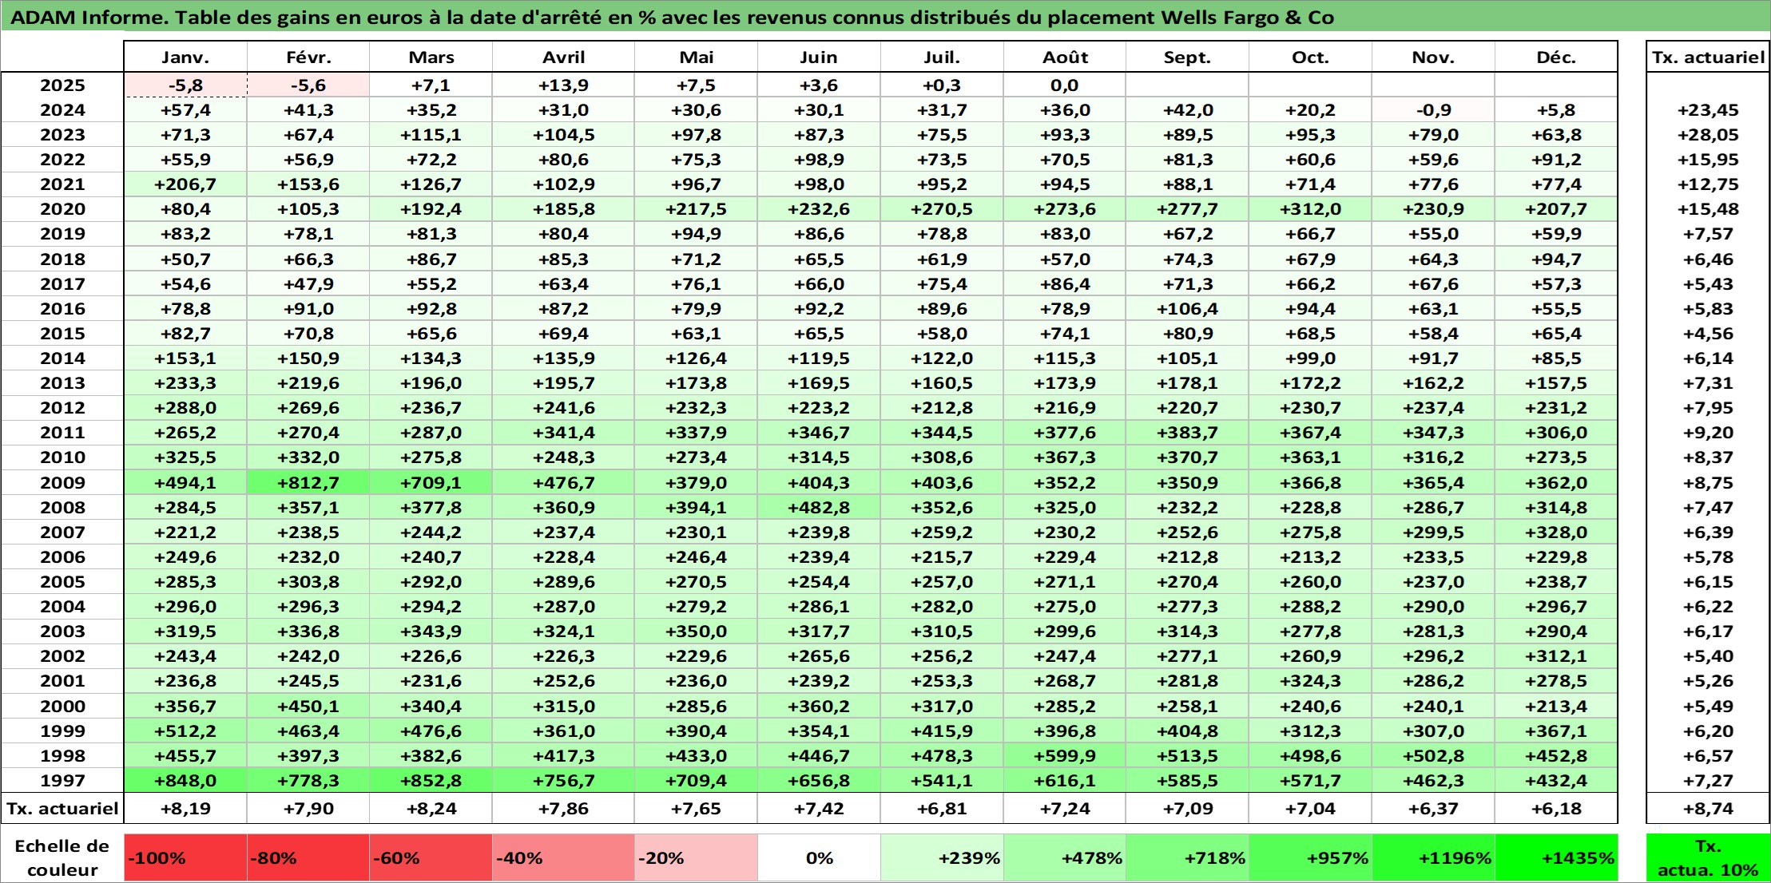Click the +6,18 December actuarial rate
This screenshot has height=883, width=1771.
[x=1556, y=808]
